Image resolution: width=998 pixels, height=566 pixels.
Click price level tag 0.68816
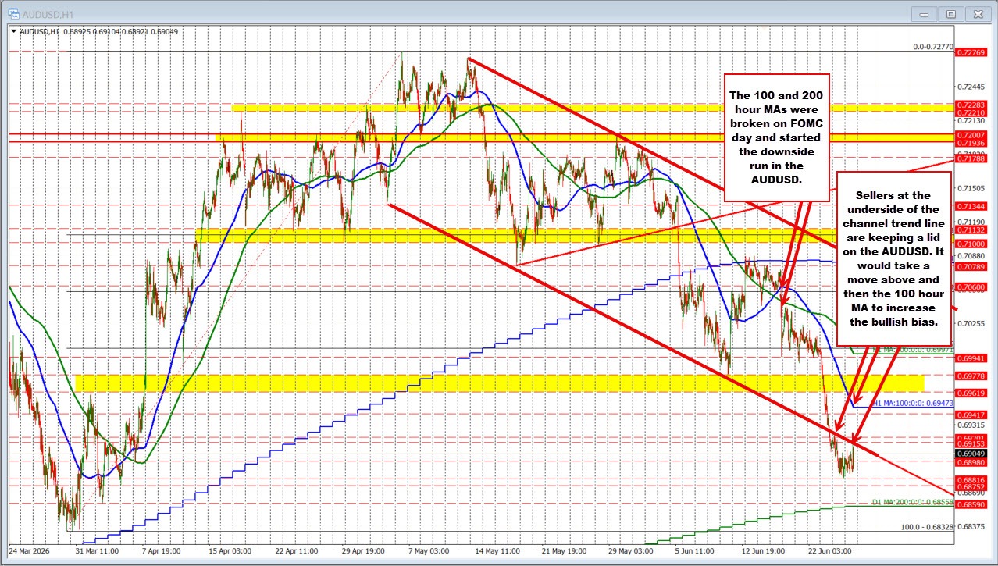point(970,479)
